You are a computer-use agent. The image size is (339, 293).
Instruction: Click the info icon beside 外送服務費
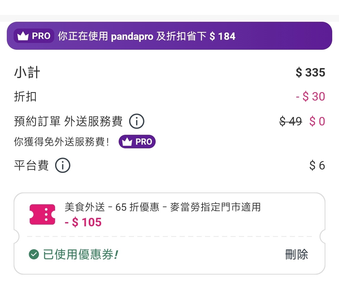coord(137,121)
